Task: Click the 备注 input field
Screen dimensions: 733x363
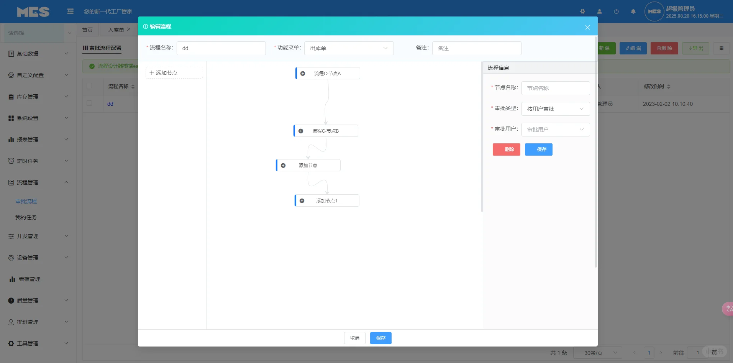Action: pos(477,48)
